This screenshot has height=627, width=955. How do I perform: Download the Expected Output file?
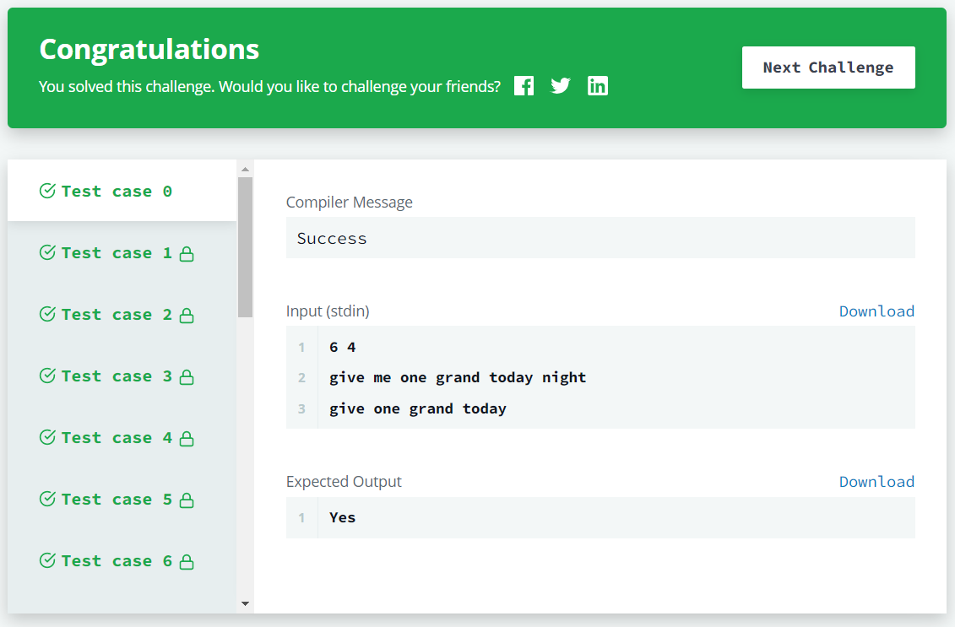click(x=876, y=482)
